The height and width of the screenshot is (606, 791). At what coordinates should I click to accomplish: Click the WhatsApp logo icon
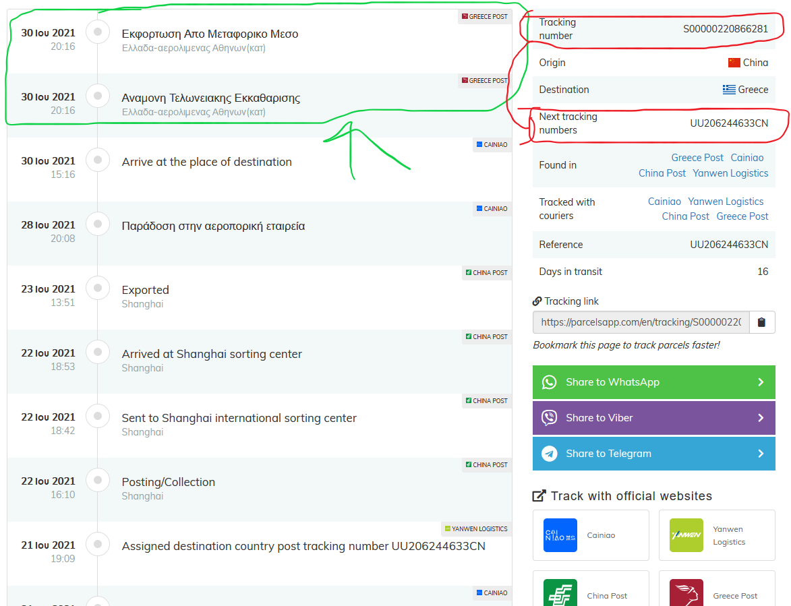point(550,382)
